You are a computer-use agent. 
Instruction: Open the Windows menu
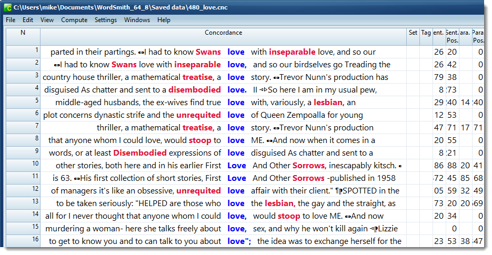(x=137, y=20)
